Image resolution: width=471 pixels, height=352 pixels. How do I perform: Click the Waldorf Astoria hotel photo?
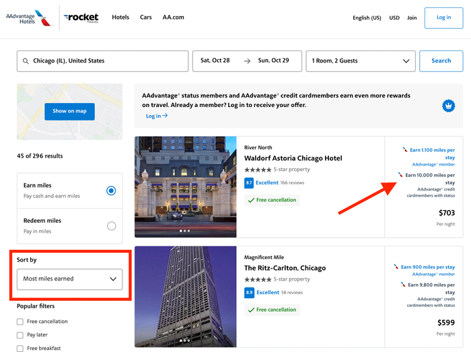185,187
